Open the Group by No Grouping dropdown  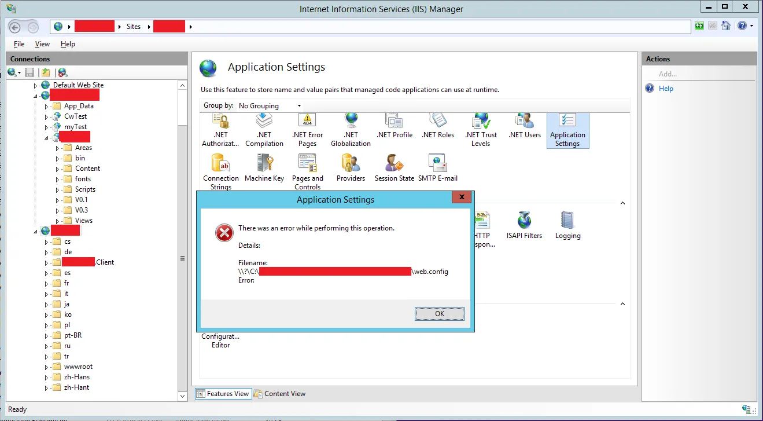coord(270,106)
